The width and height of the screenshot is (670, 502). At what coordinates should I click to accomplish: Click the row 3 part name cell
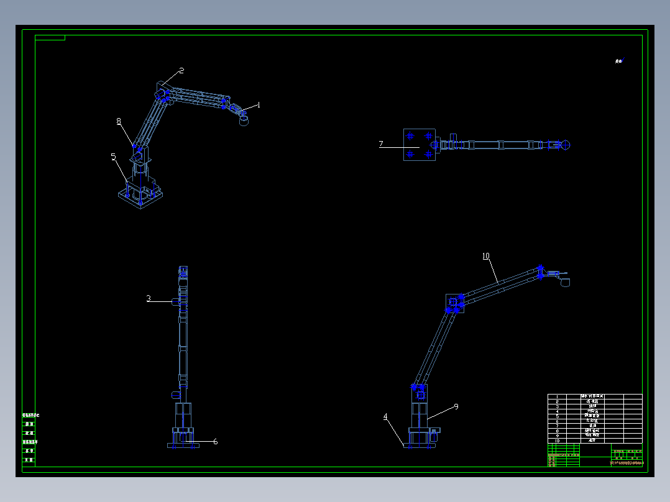tap(592, 406)
